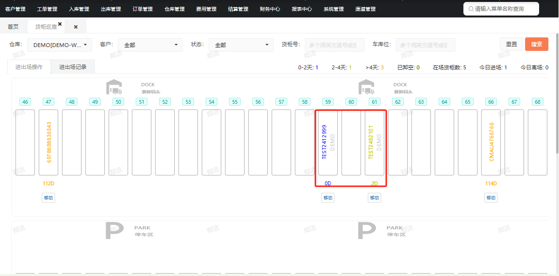The height and width of the screenshot is (276, 559).
Task: Open the 入库管理 menu
Action: tap(79, 9)
